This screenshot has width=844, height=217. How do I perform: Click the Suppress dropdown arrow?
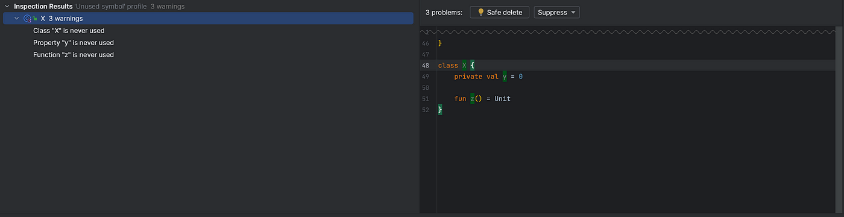point(572,12)
